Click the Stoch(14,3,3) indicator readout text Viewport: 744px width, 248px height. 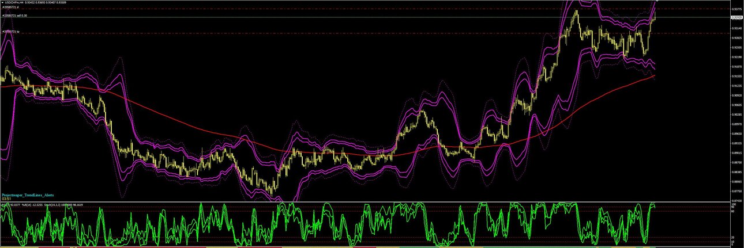[x=63, y=205]
